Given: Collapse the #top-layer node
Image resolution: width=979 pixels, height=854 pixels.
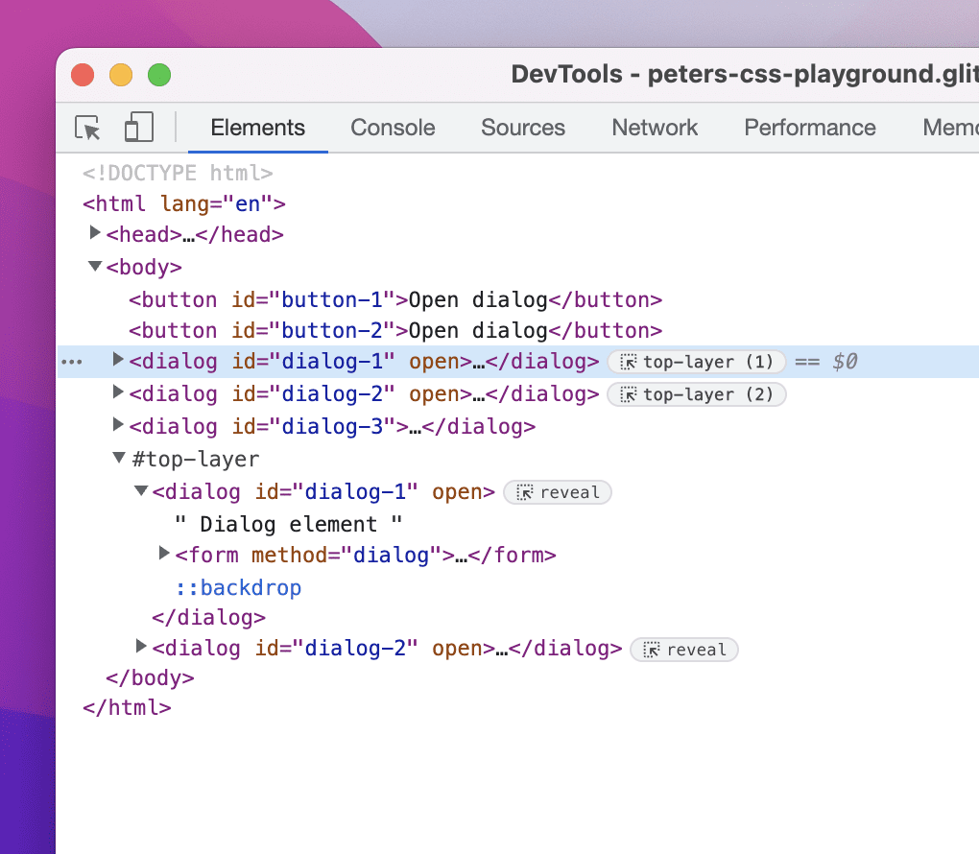Looking at the screenshot, I should (x=119, y=459).
